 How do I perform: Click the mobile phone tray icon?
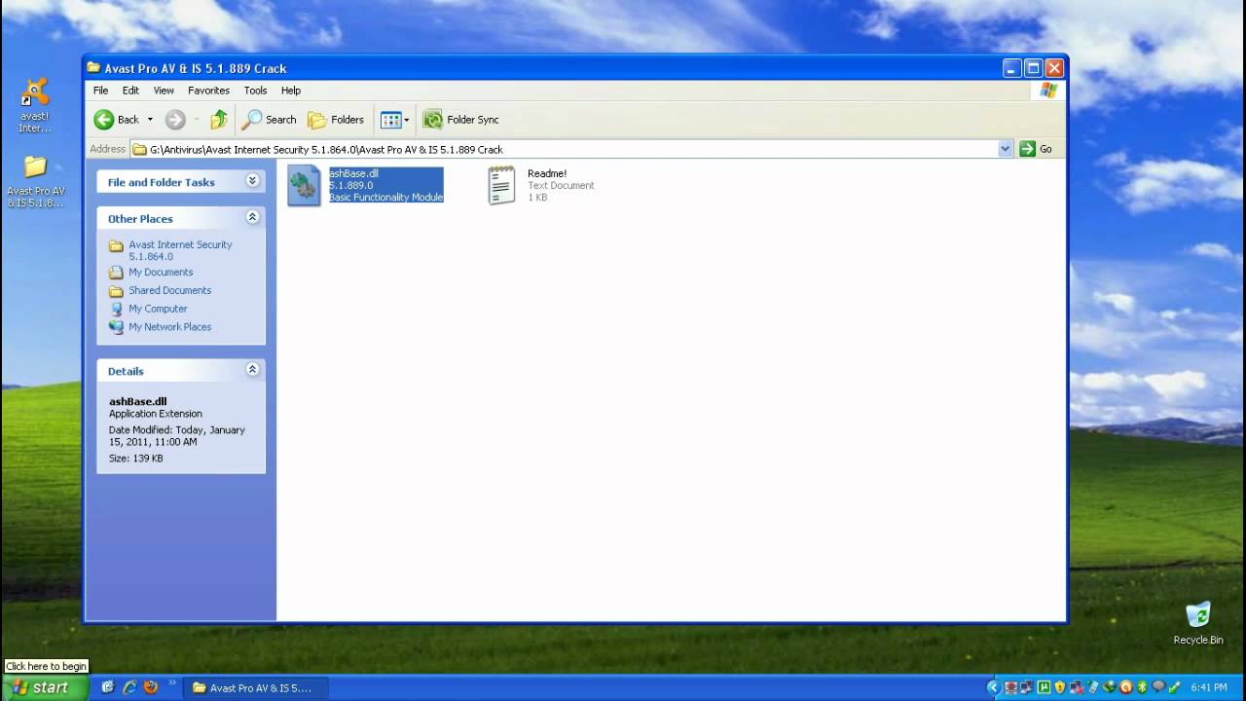click(1092, 687)
